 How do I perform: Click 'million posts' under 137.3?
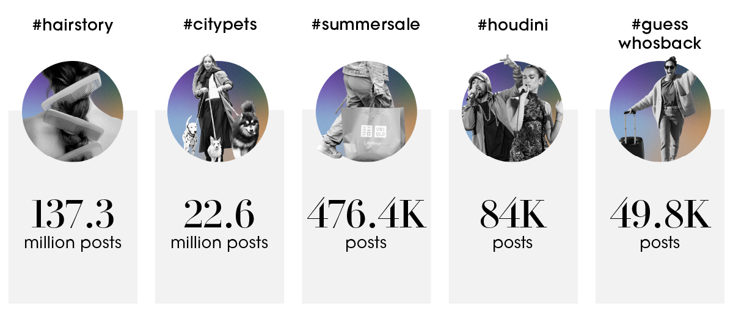(x=73, y=243)
